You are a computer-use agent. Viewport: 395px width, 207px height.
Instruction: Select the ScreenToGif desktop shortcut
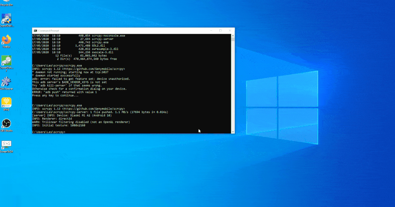click(6, 147)
